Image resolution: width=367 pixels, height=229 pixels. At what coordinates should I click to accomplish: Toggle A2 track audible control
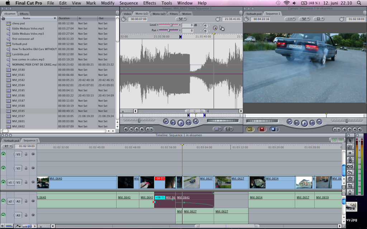(x=3, y=201)
